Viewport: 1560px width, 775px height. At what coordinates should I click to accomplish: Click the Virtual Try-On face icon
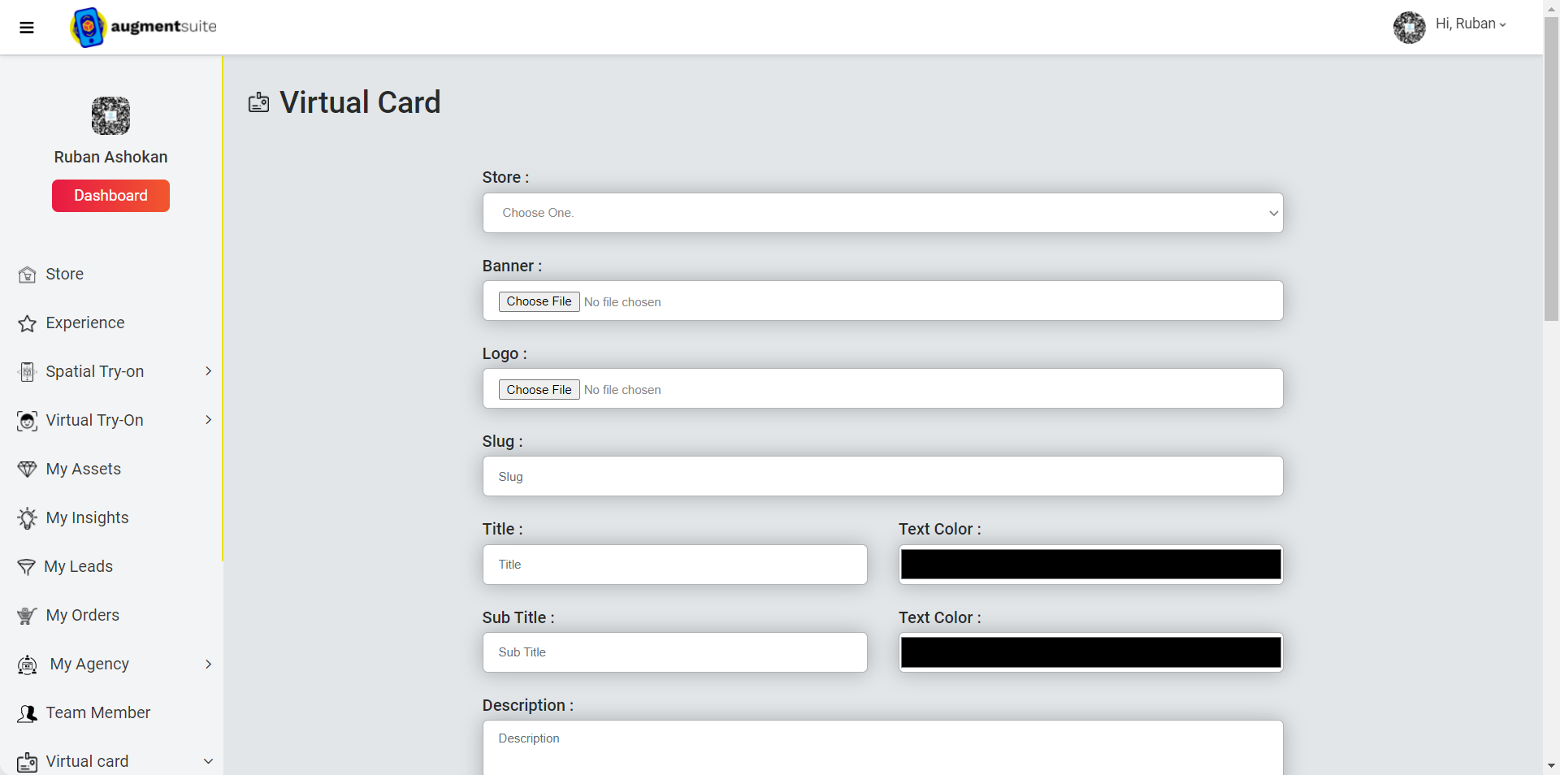pos(27,421)
